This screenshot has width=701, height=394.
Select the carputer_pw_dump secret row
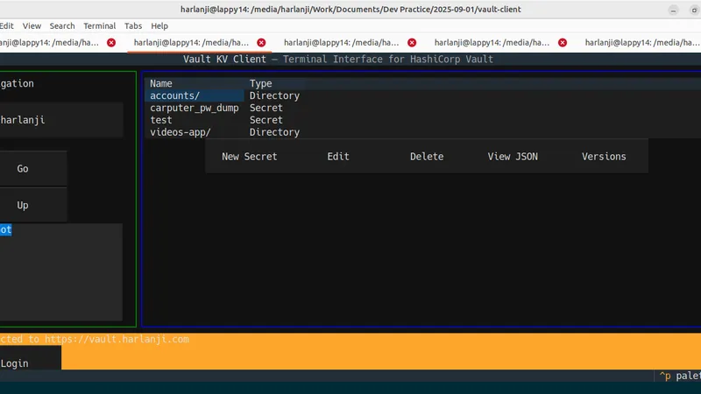[x=194, y=109]
